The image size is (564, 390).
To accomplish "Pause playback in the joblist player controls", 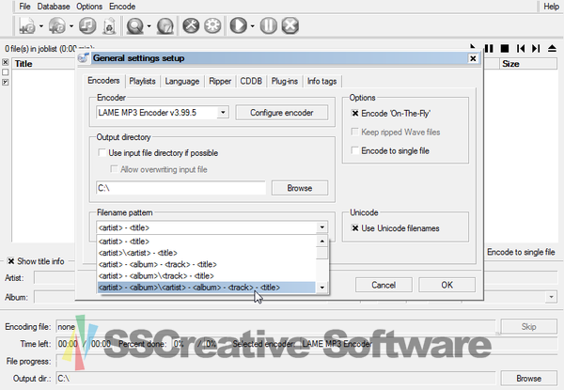I will 489,48.
